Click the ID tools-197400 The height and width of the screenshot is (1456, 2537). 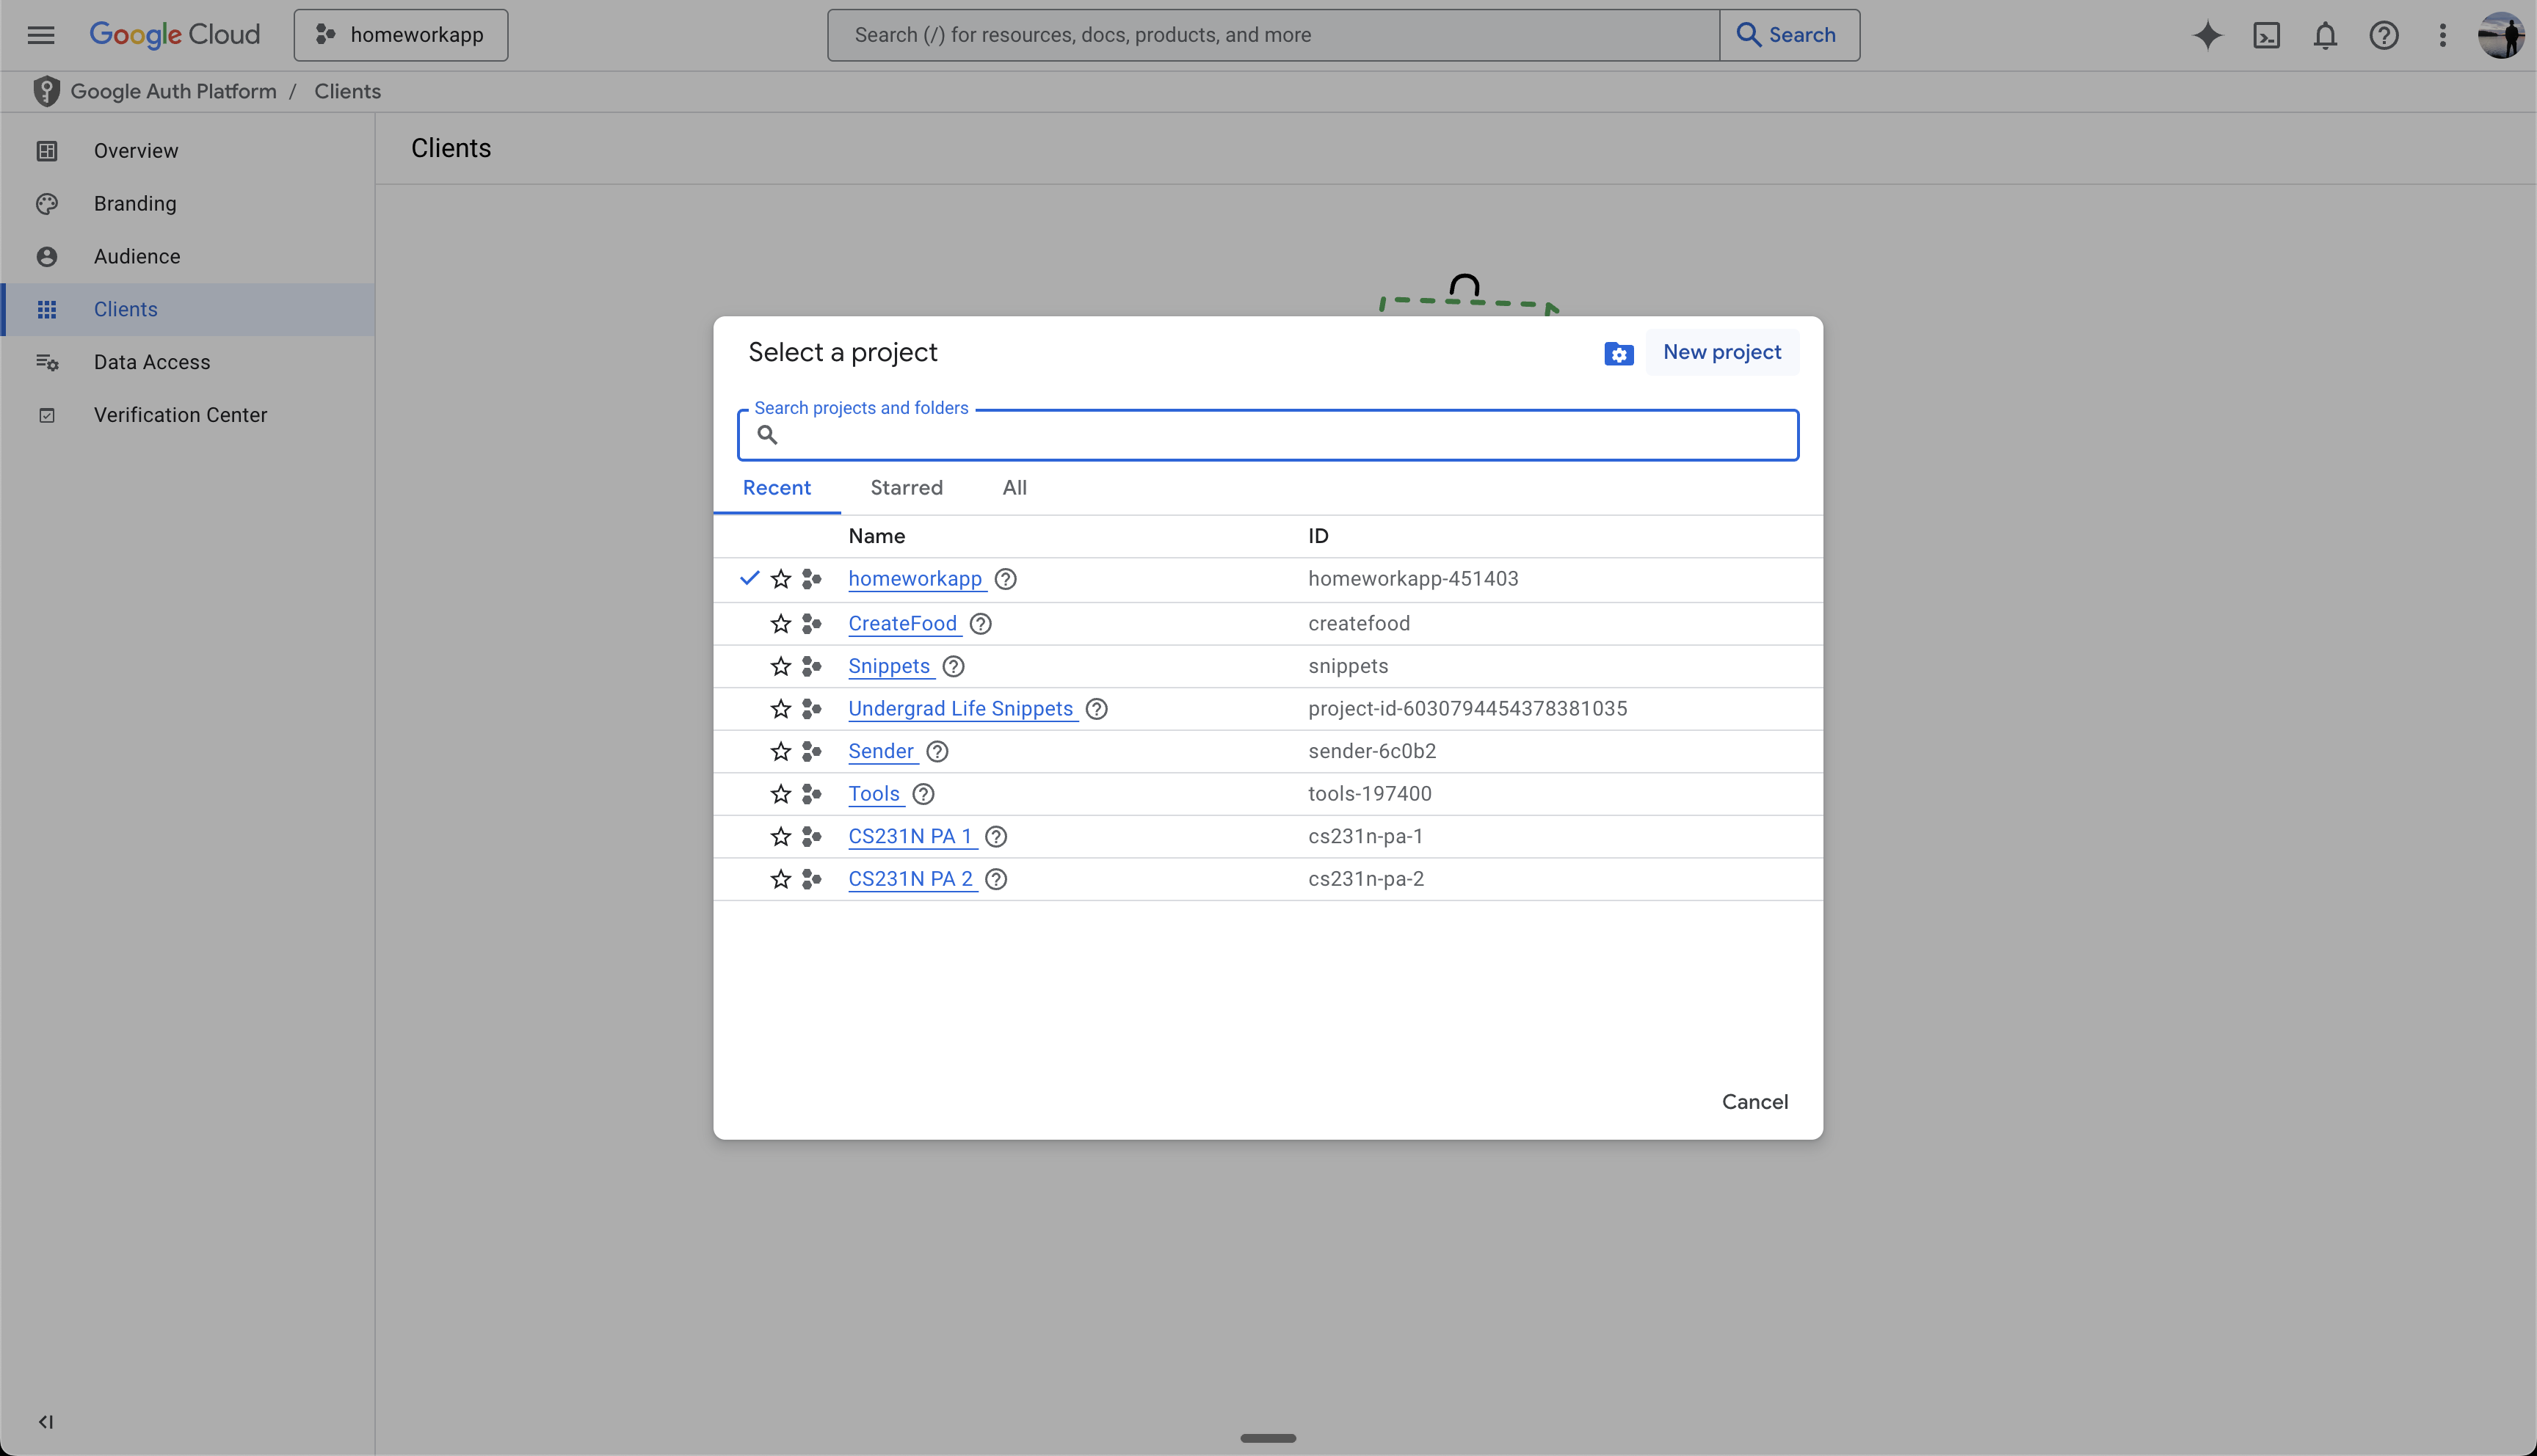click(1370, 794)
